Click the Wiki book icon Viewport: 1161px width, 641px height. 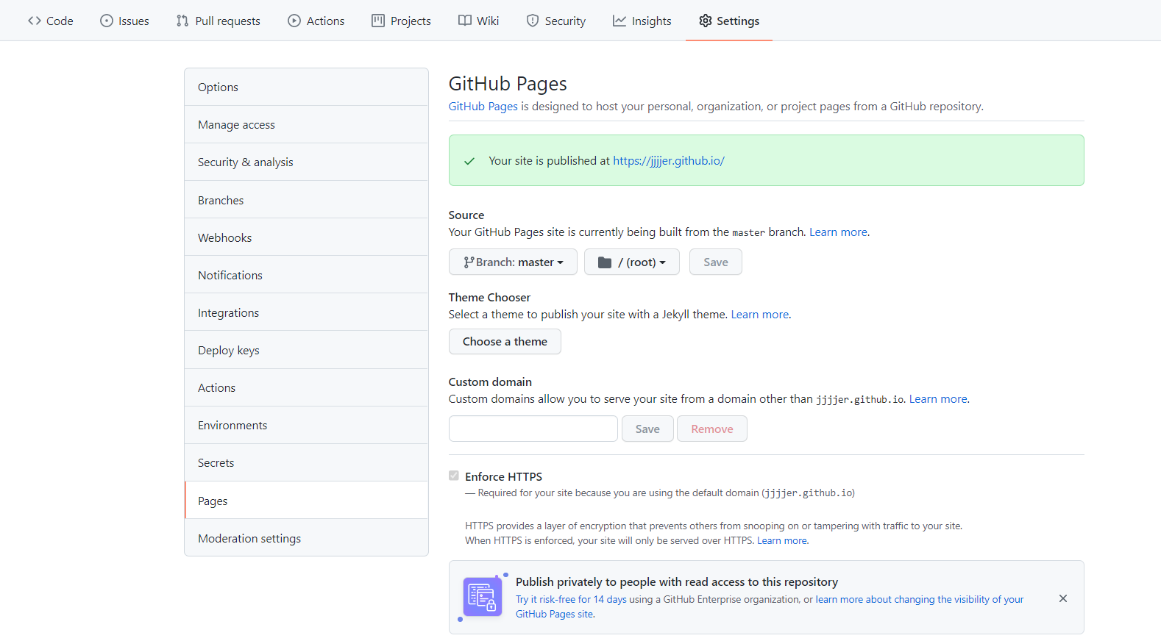click(x=465, y=21)
